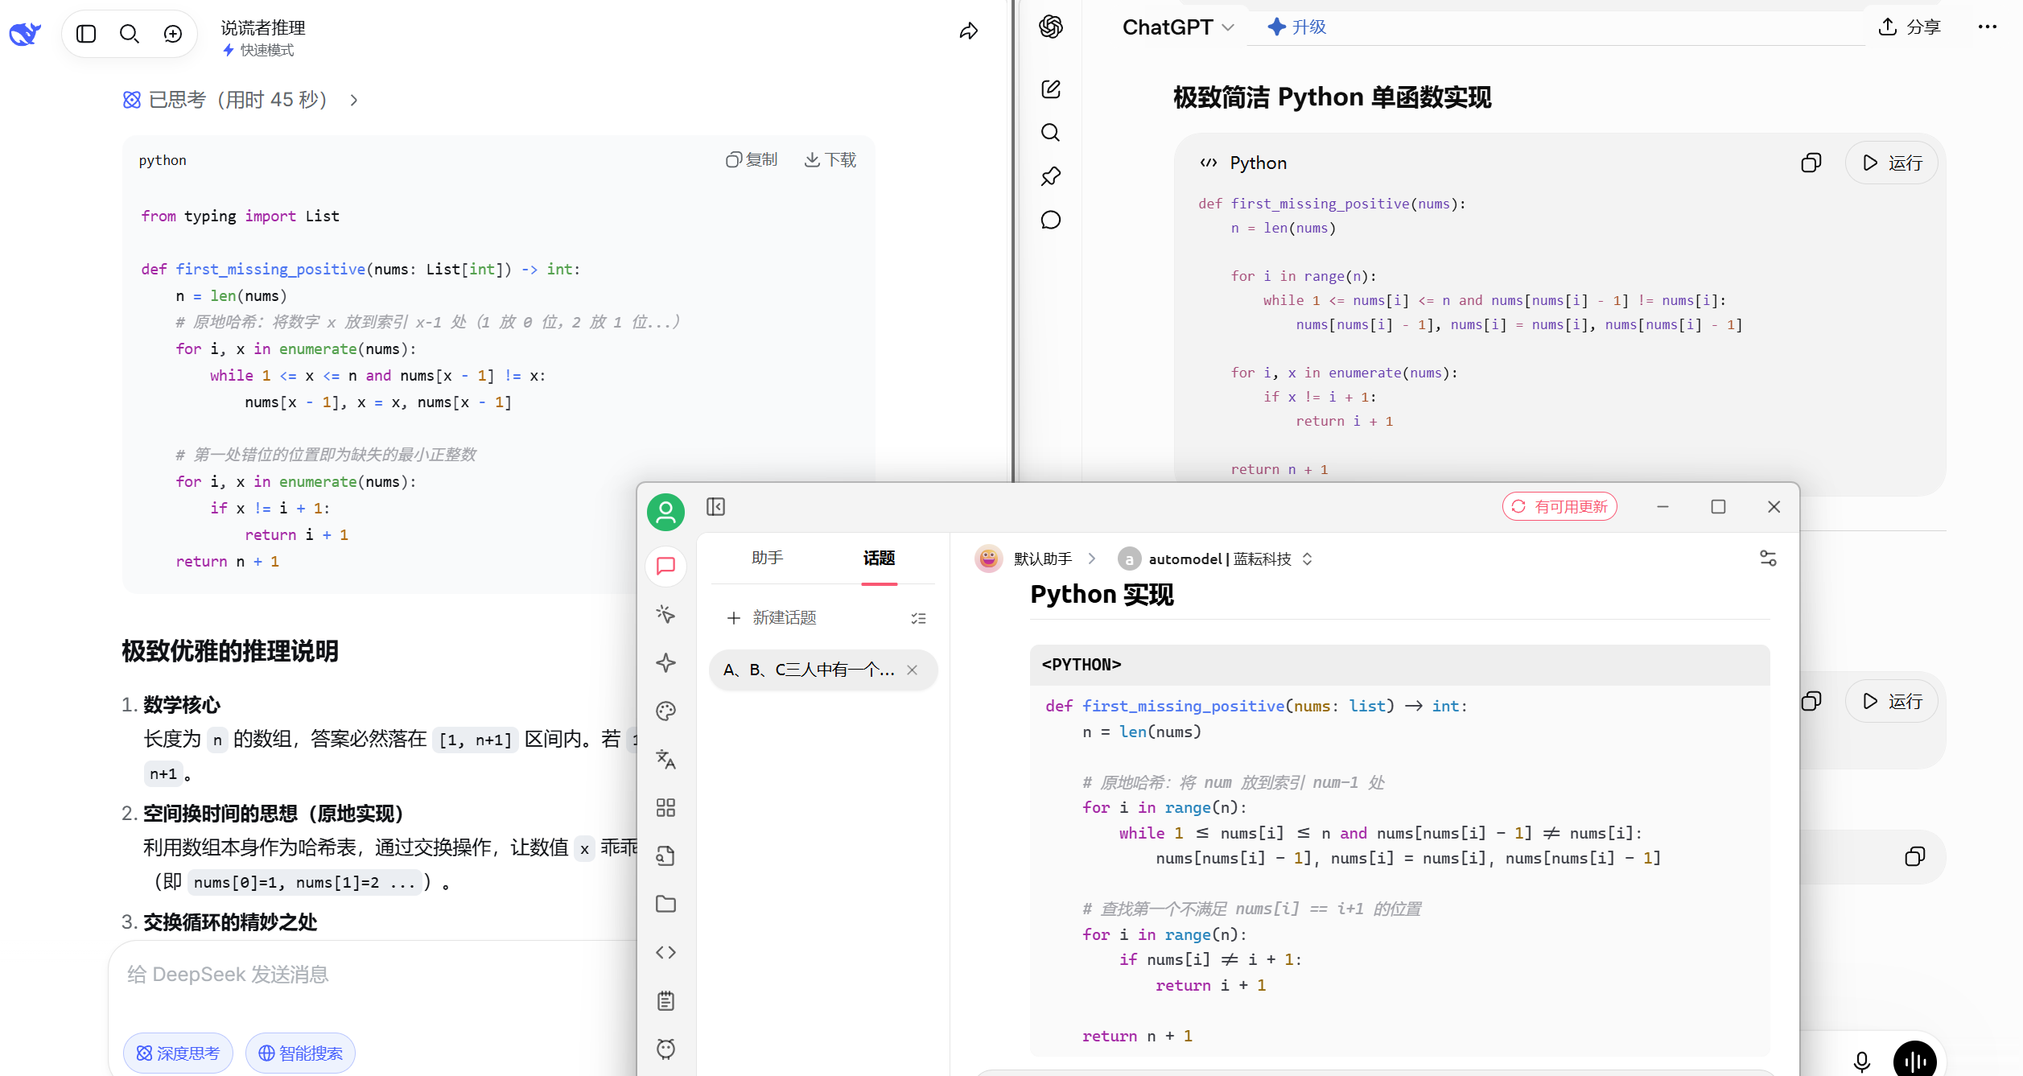Toggle the DeepSeek sidebar panel icon
This screenshot has width=2023, height=1076.
86,34
